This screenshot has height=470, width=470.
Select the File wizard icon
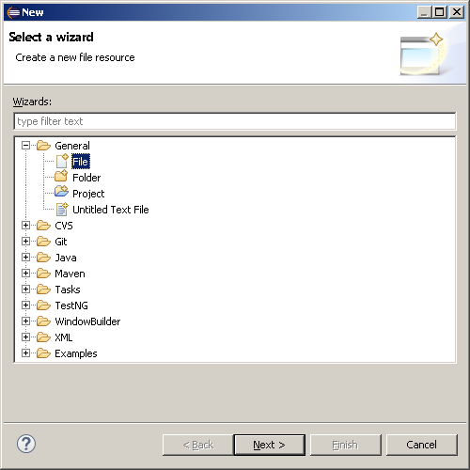pyautogui.click(x=62, y=162)
